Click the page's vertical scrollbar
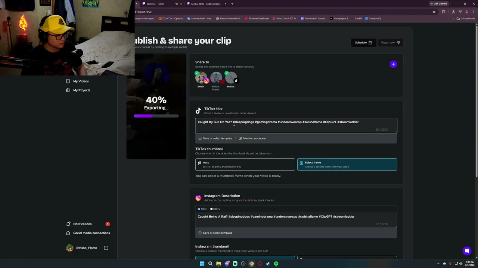Screen dimensions: 478x268 pyautogui.click(x=476, y=100)
